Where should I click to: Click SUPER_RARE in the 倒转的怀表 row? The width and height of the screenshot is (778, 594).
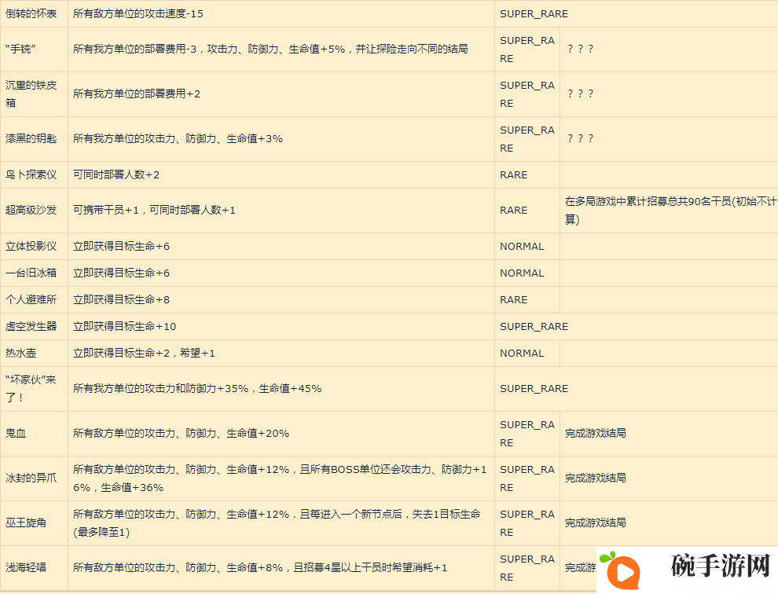534,14
